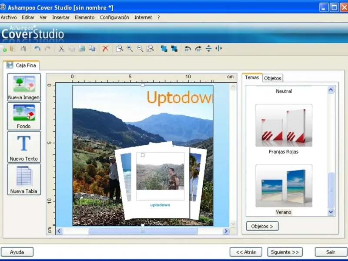348x261 pixels.
Task: Select the blue uptodown caption on the photo card
Action: pyautogui.click(x=160, y=205)
